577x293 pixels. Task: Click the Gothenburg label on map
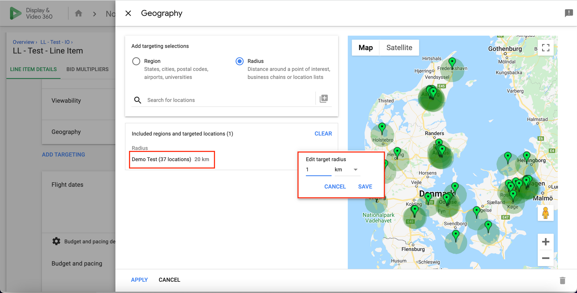505,49
